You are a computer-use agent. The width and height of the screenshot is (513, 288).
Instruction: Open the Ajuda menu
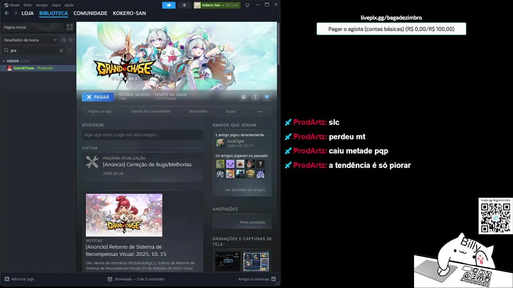point(69,5)
